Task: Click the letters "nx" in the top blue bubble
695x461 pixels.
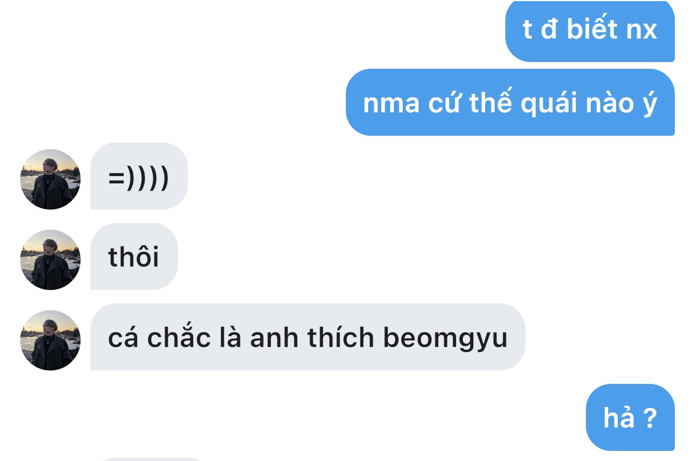Action: tap(641, 32)
